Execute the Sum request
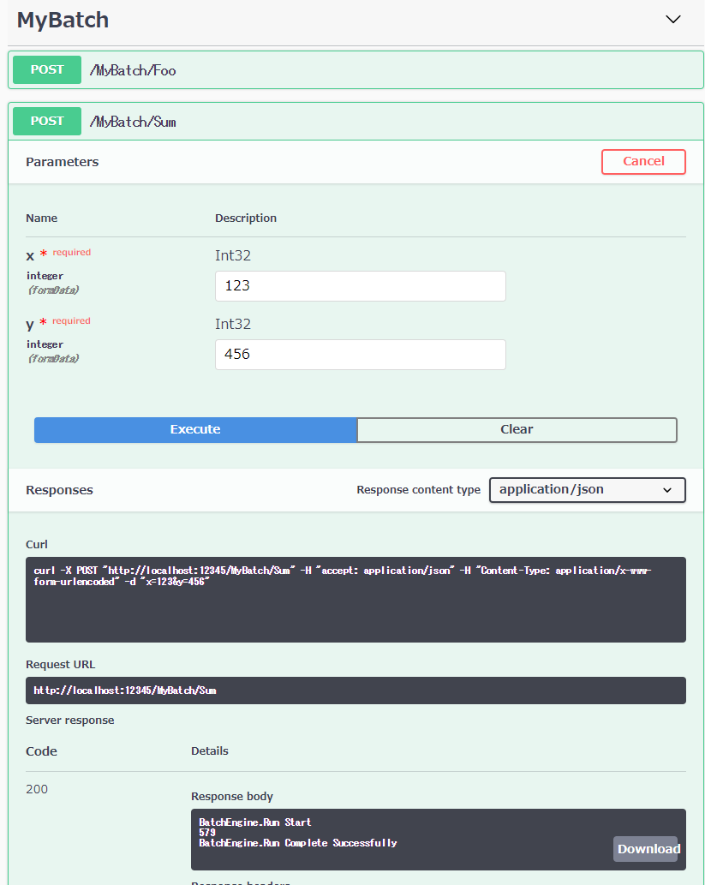Screen dimensions: 705x885 [195, 430]
